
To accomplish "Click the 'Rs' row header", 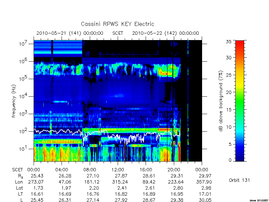I will point(21,176).
